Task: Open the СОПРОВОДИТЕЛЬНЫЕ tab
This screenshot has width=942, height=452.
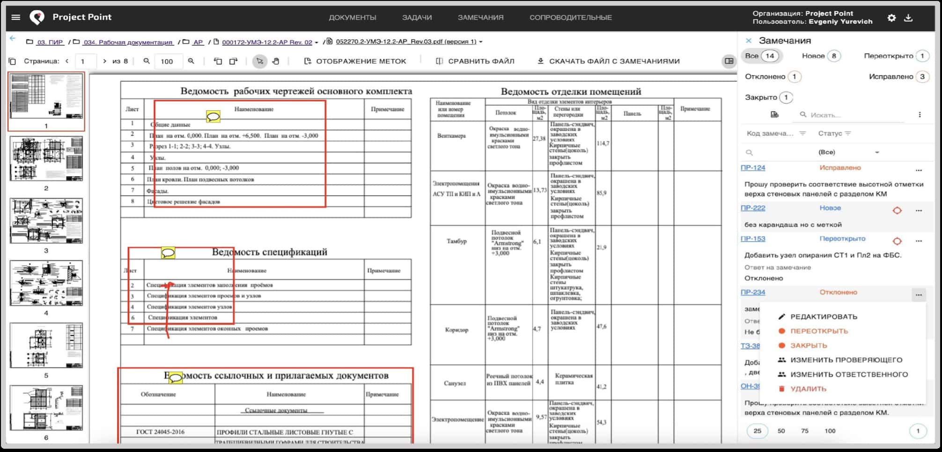Action: pyautogui.click(x=570, y=17)
